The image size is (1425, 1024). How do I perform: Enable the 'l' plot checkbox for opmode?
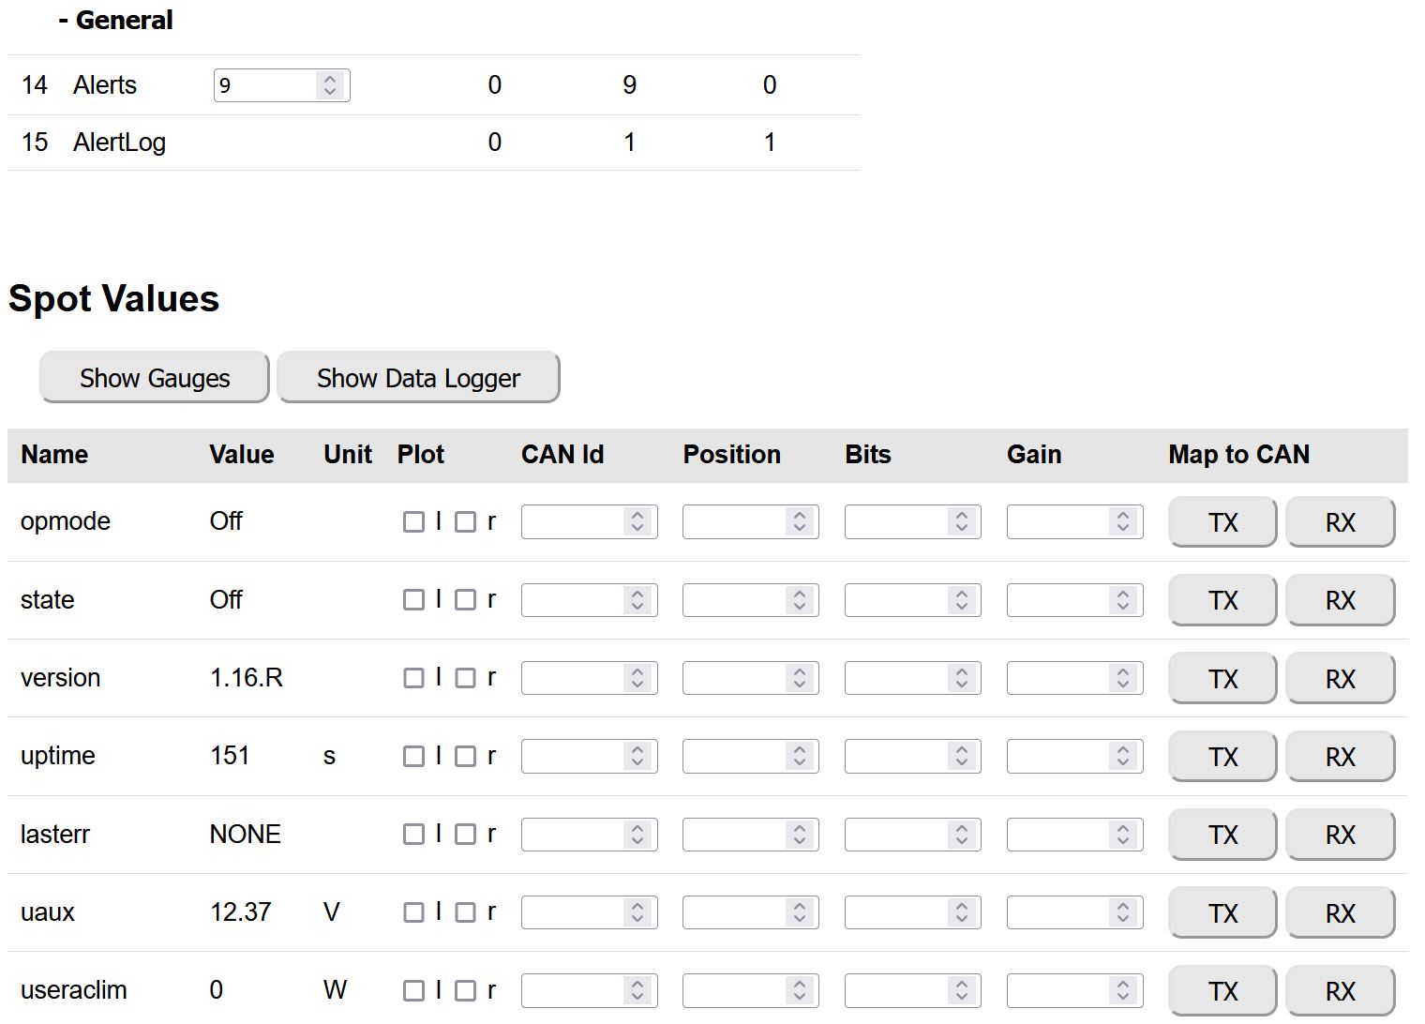413,522
